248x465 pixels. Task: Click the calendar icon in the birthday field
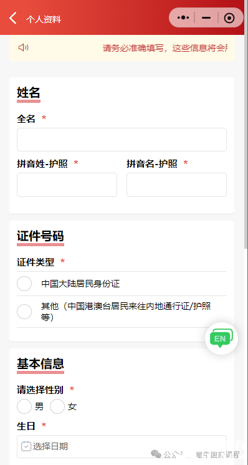[x=26, y=446]
